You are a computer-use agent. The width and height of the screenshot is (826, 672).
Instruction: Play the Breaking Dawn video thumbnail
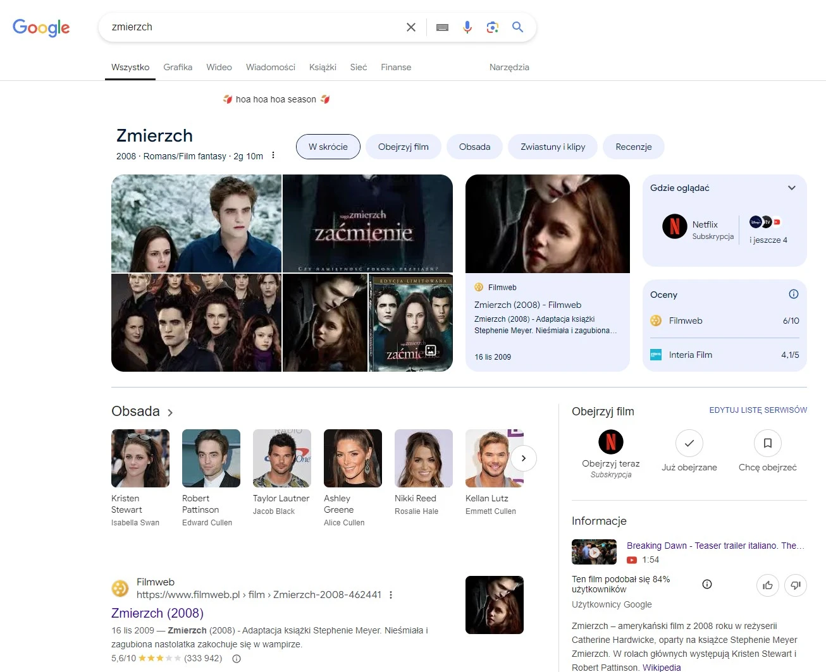point(594,552)
